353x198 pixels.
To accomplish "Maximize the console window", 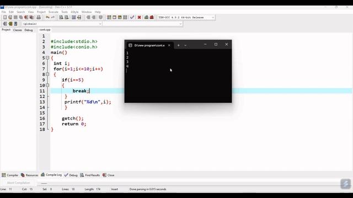I will (216, 45).
